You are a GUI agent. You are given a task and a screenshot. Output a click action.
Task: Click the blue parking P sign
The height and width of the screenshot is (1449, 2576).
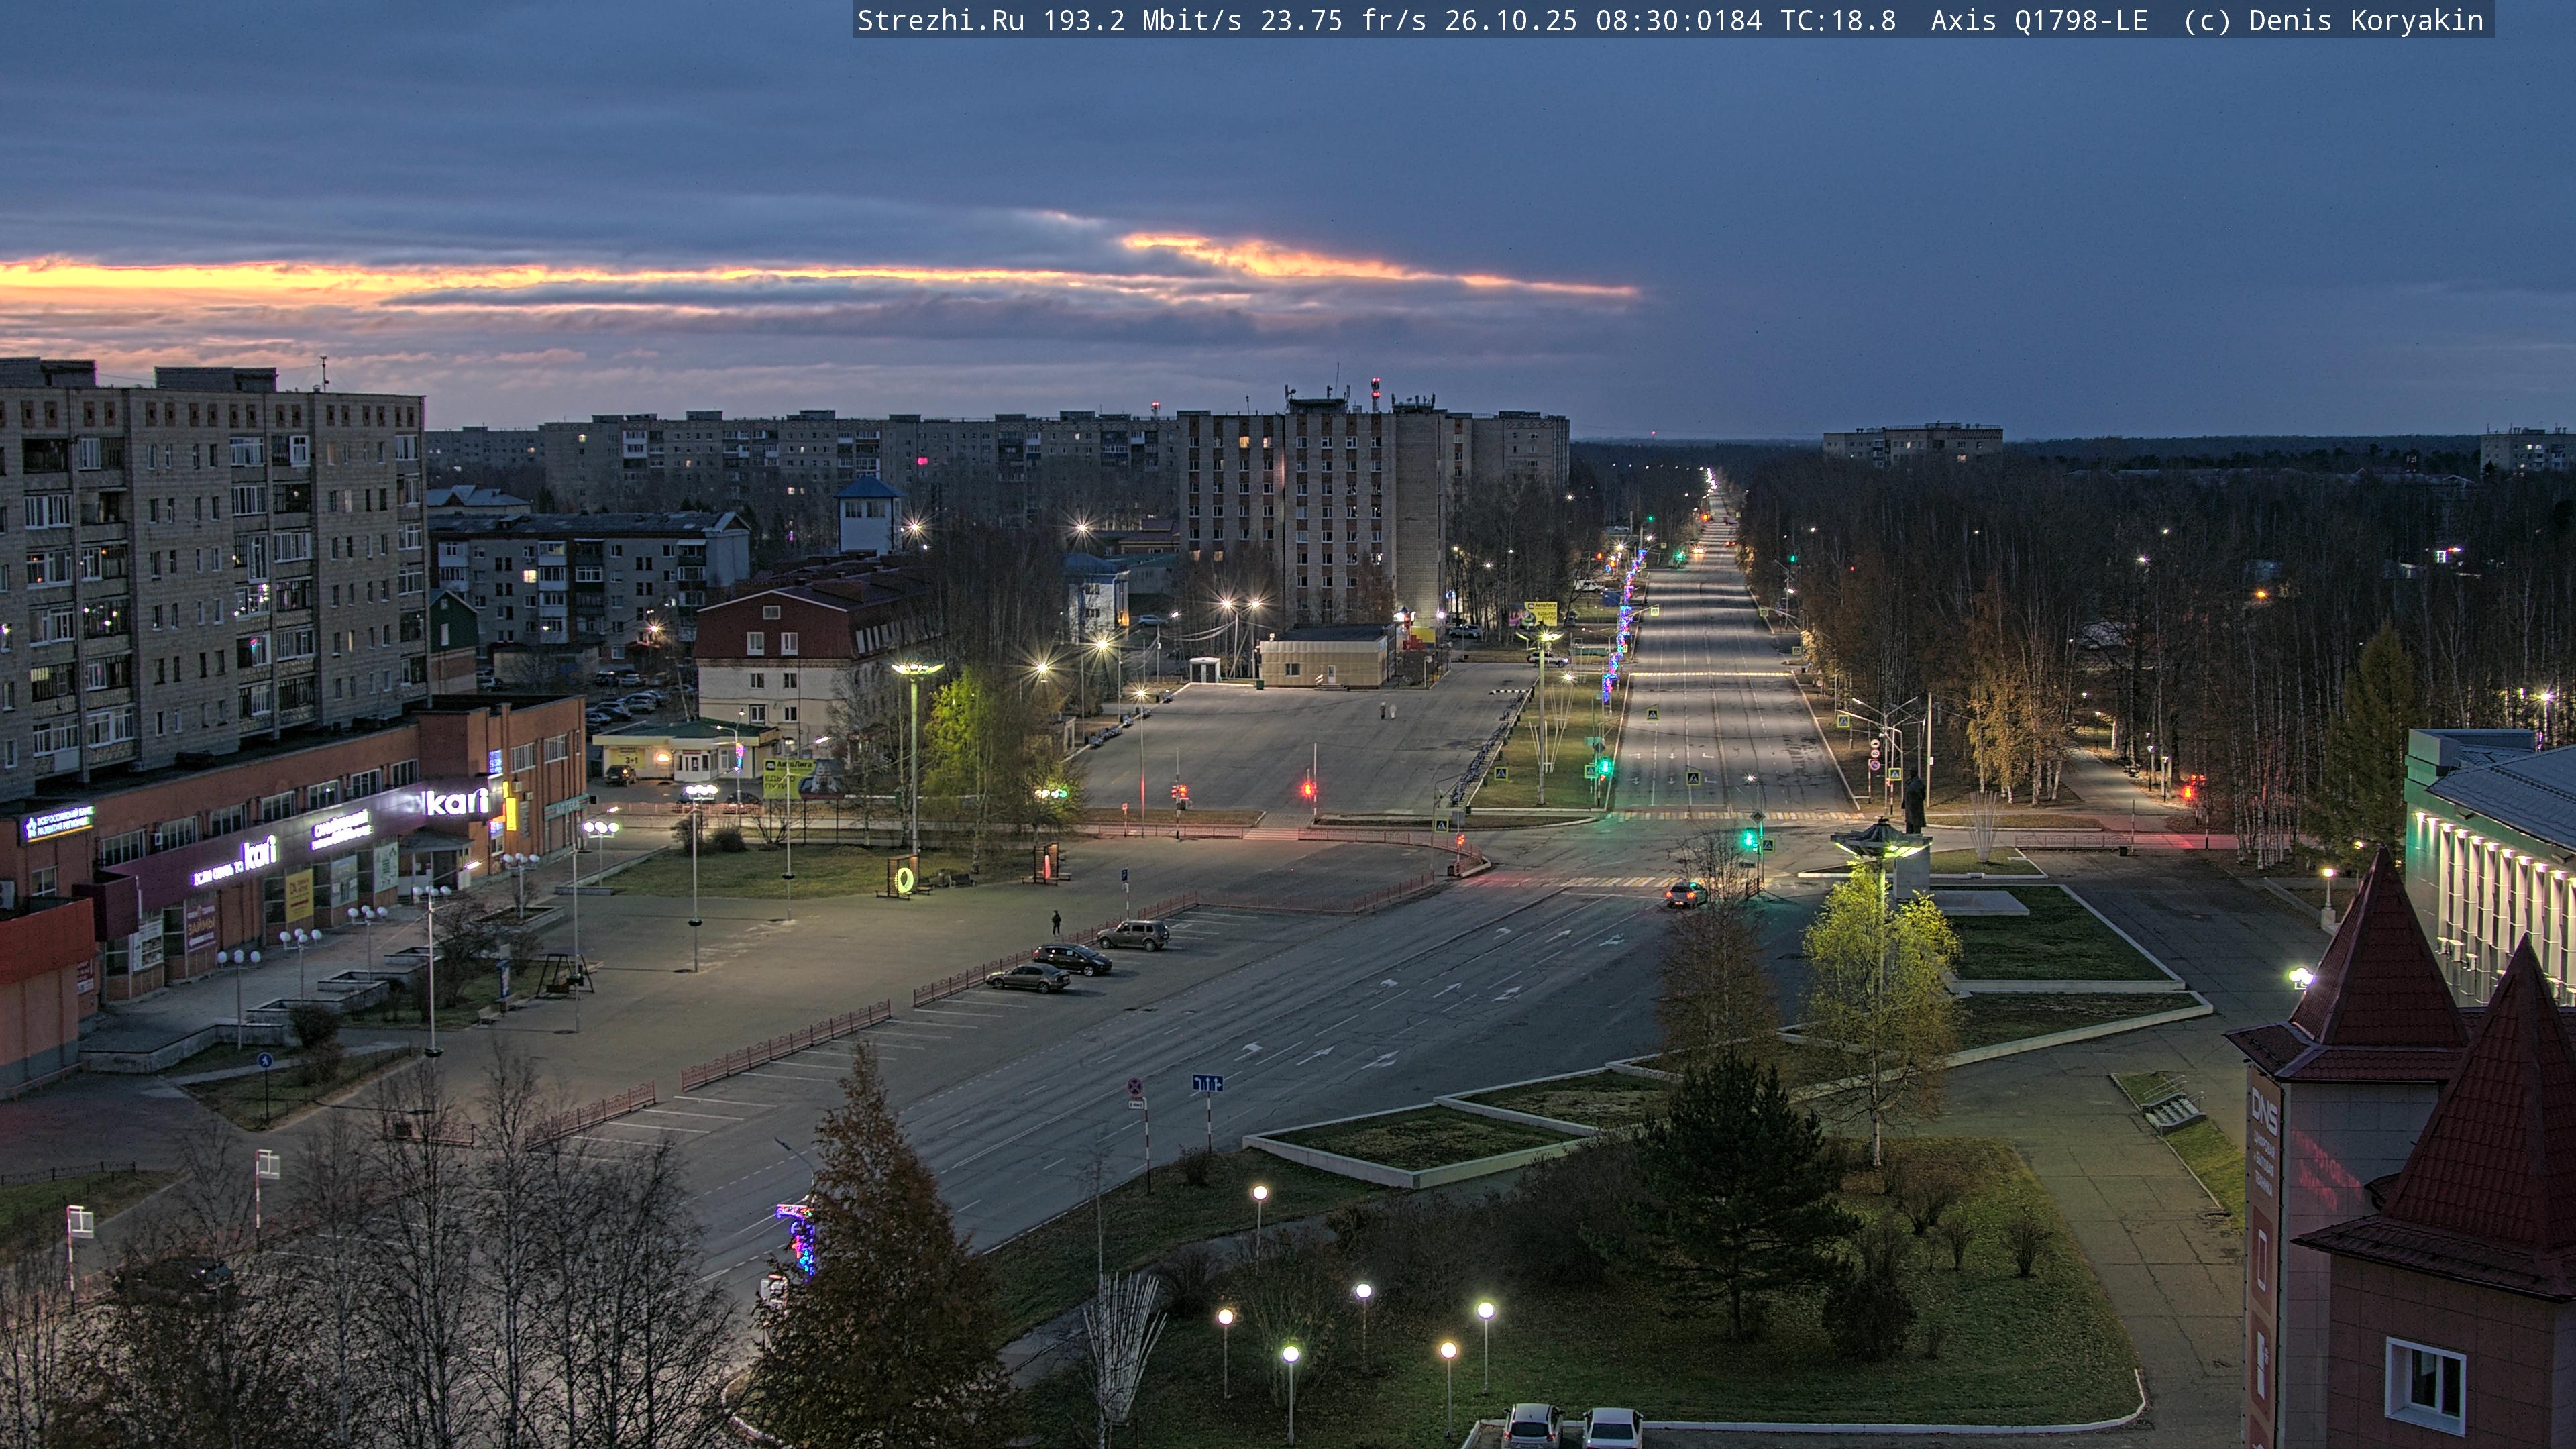1125,875
